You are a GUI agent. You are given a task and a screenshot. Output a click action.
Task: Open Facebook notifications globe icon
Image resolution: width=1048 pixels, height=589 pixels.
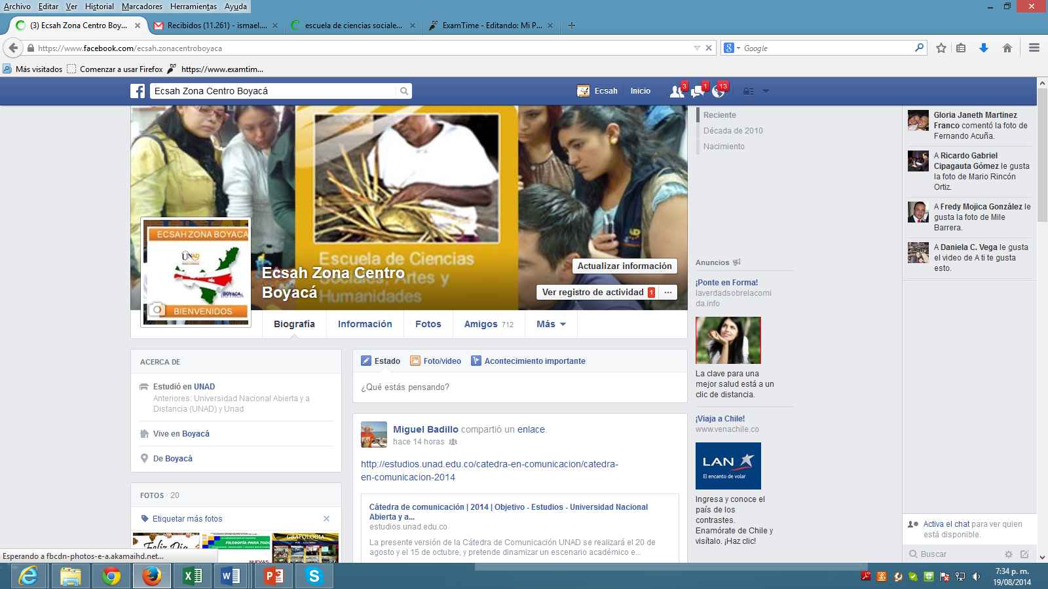719,92
